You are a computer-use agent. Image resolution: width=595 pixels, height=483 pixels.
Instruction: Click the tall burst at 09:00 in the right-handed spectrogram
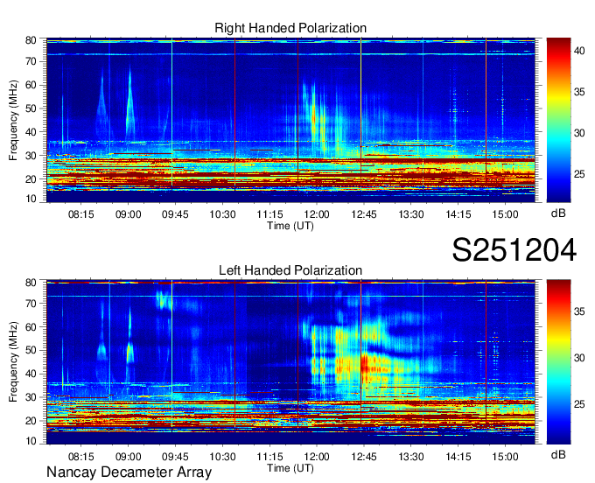[129, 105]
